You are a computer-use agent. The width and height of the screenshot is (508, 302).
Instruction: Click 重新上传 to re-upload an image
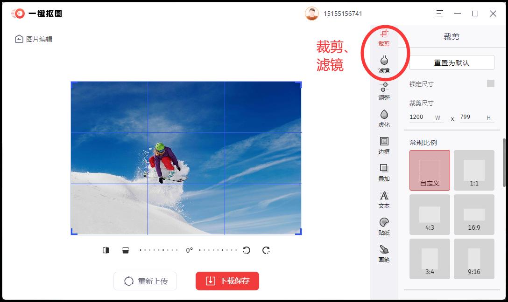(x=145, y=281)
